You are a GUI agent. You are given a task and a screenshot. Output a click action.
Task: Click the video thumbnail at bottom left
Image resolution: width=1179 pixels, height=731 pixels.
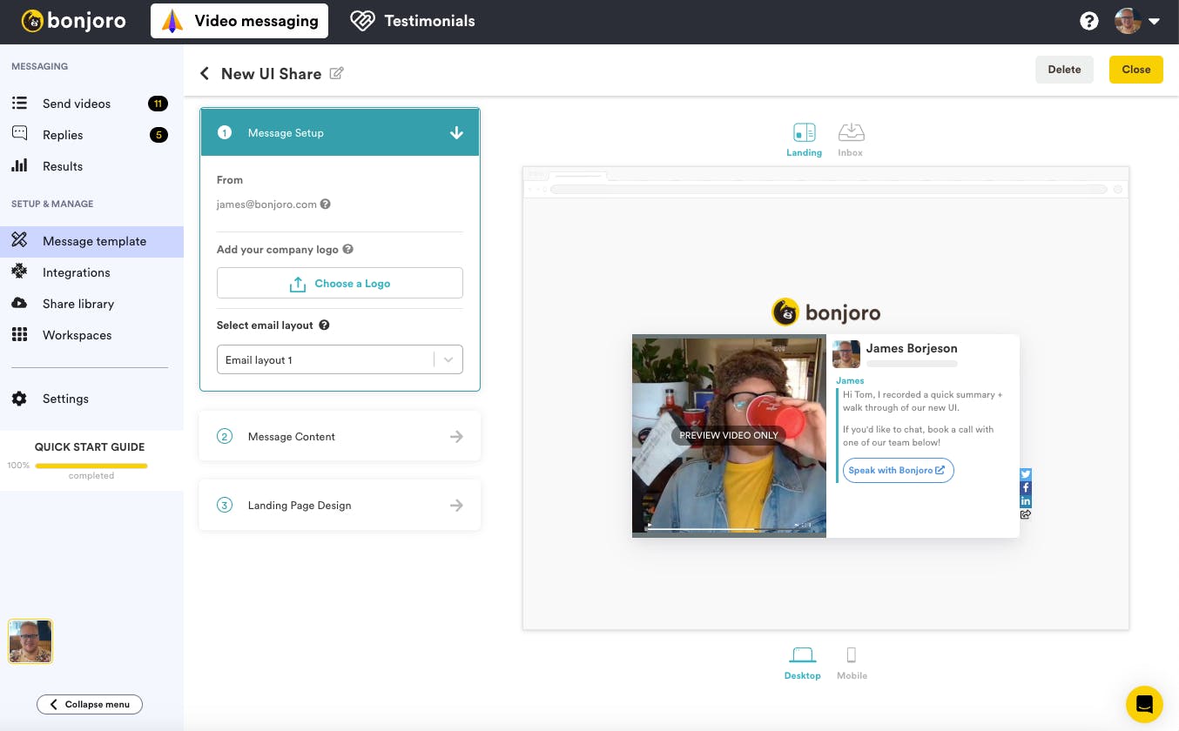[30, 641]
